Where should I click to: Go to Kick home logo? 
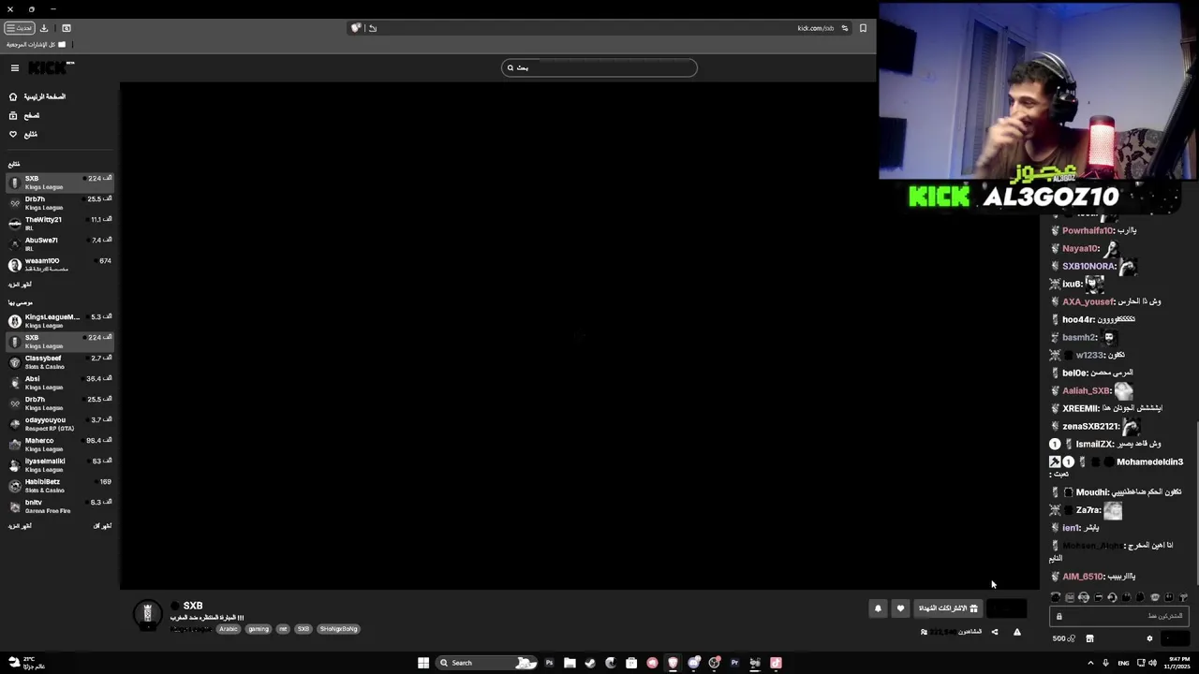(51, 67)
